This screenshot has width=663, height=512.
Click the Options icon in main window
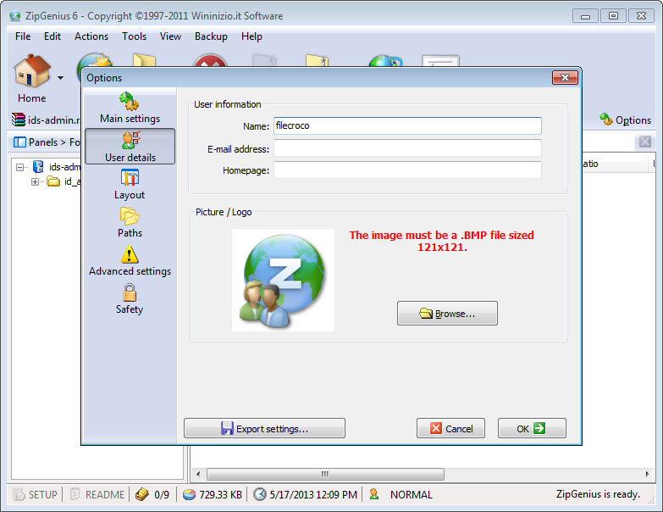(x=606, y=120)
